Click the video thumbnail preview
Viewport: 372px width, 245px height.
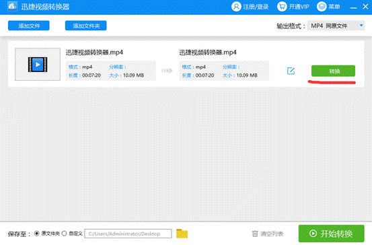coord(38,65)
